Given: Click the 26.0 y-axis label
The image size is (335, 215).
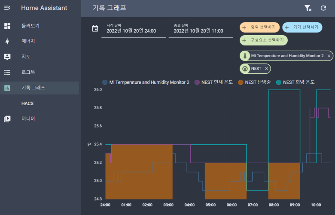Looking at the screenshot, I should [98, 90].
